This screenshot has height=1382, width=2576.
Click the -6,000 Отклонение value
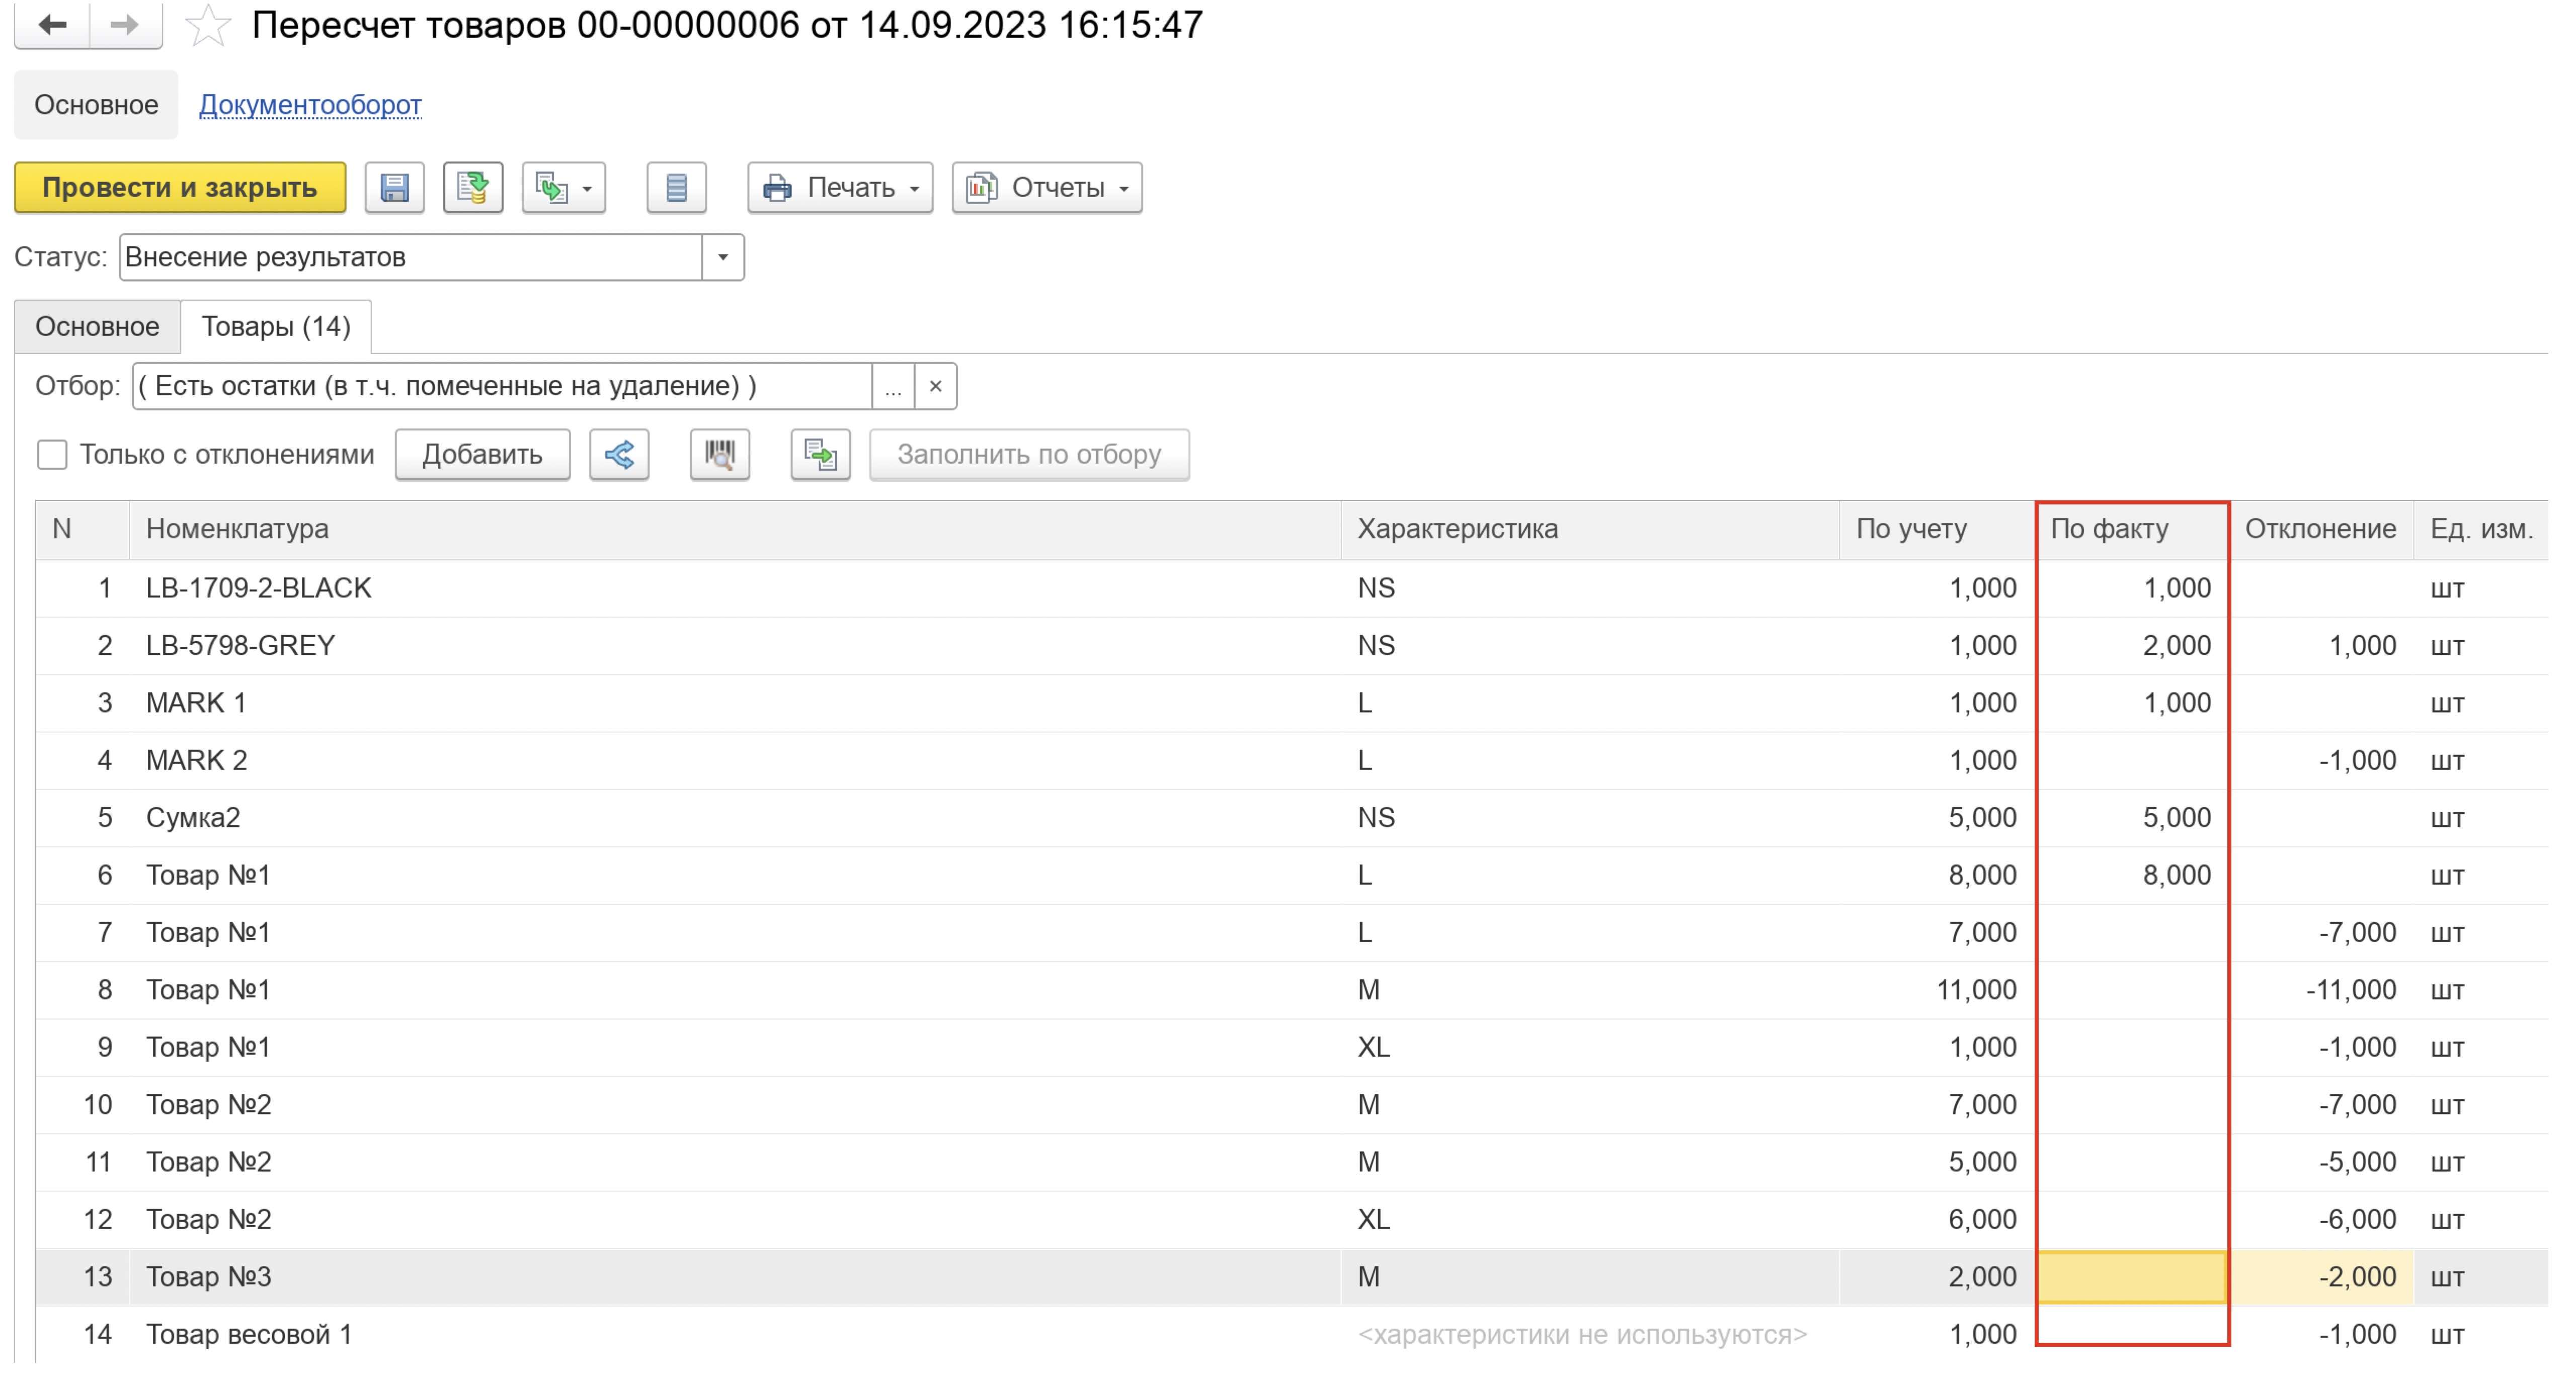tap(2357, 1220)
